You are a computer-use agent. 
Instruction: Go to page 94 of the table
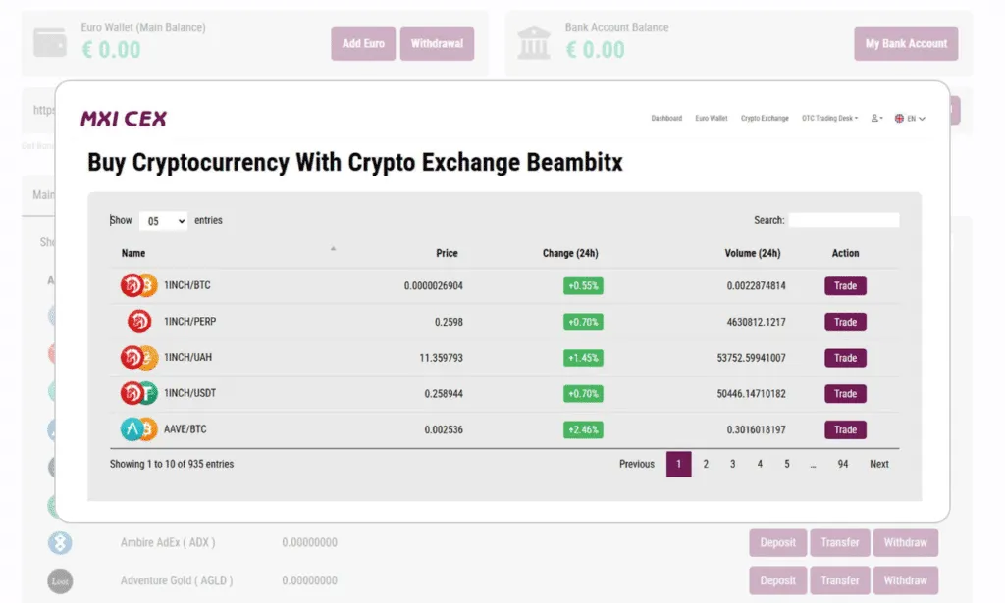[x=843, y=464]
